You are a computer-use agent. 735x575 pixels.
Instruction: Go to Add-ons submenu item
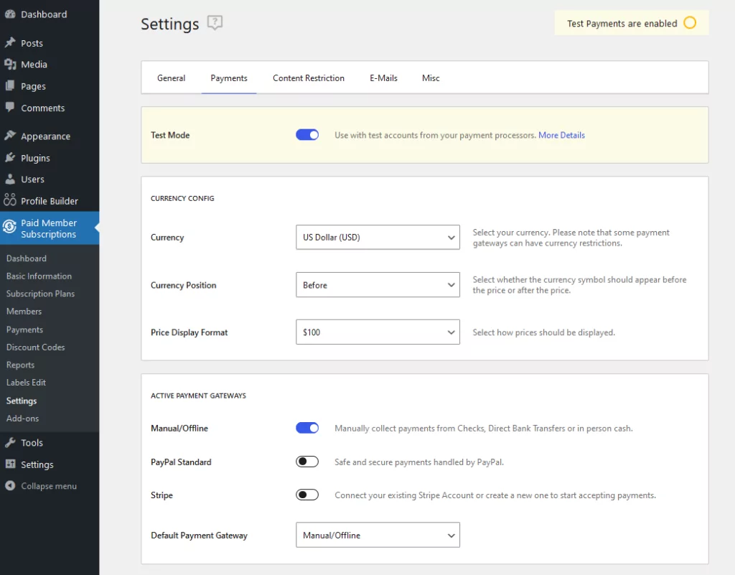[22, 419]
